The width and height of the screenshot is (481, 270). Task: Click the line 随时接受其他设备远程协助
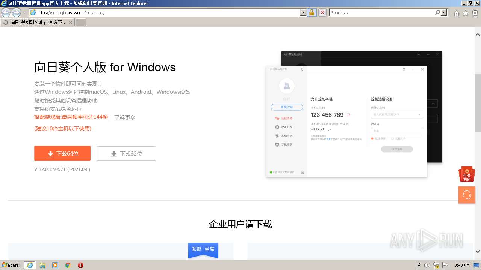tap(66, 100)
